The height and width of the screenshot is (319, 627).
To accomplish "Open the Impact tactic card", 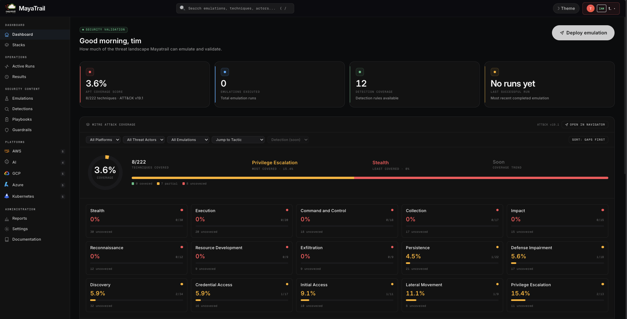I will (x=557, y=221).
